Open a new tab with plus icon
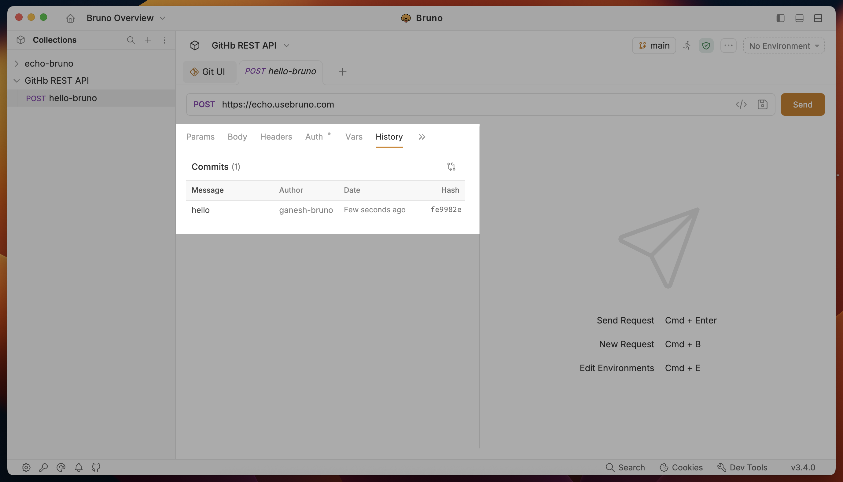The height and width of the screenshot is (482, 843). coord(342,71)
